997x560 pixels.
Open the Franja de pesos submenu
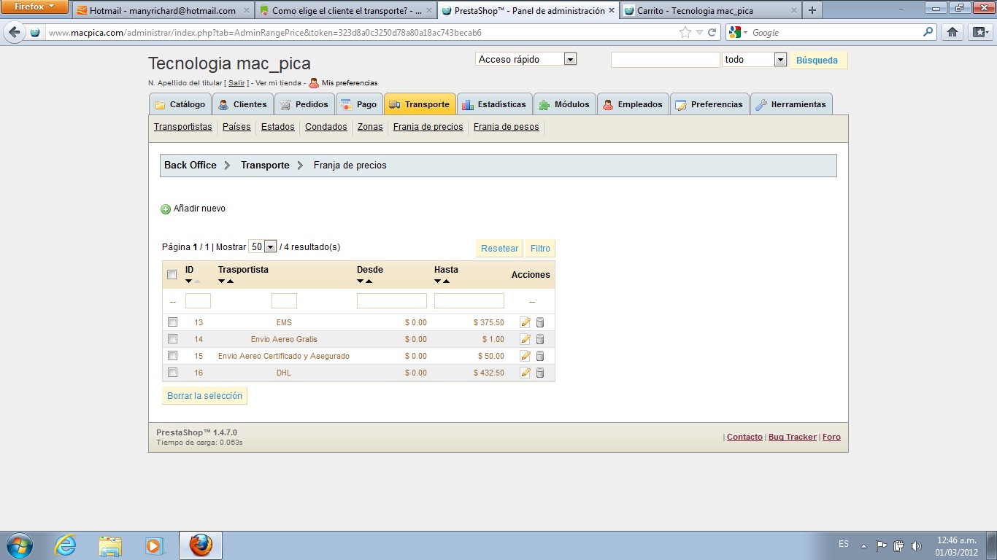(506, 127)
